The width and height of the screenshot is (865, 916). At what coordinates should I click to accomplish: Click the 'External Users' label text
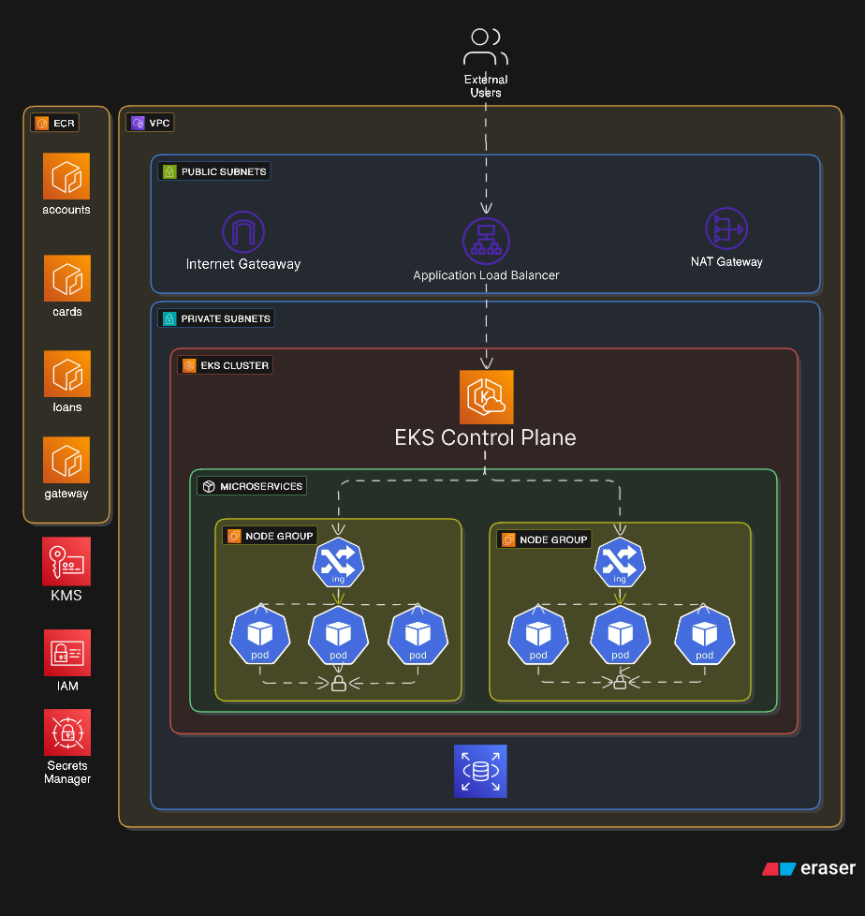point(486,86)
